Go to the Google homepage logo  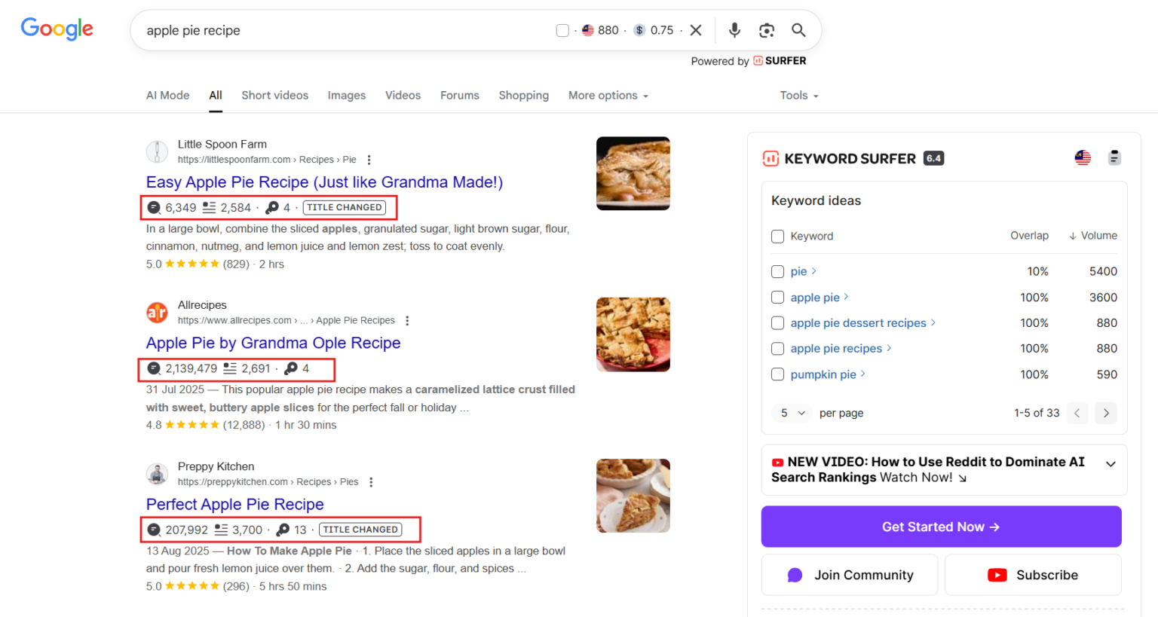(57, 29)
